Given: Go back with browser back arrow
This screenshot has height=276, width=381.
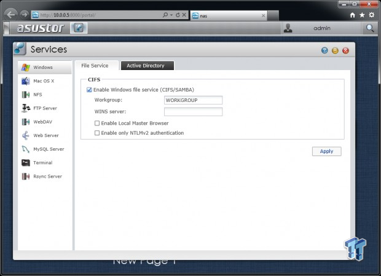Looking at the screenshot, I should [x=10, y=15].
